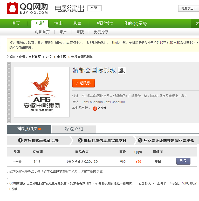The height and width of the screenshot is (201, 199).
Task: Click the 影院 sub-navigation link
Action: coord(80,32)
